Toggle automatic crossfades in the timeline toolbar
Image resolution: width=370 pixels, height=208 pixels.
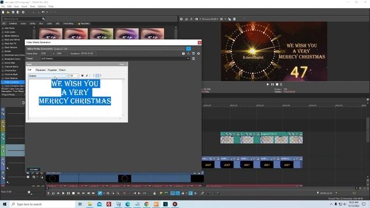(x=177, y=193)
